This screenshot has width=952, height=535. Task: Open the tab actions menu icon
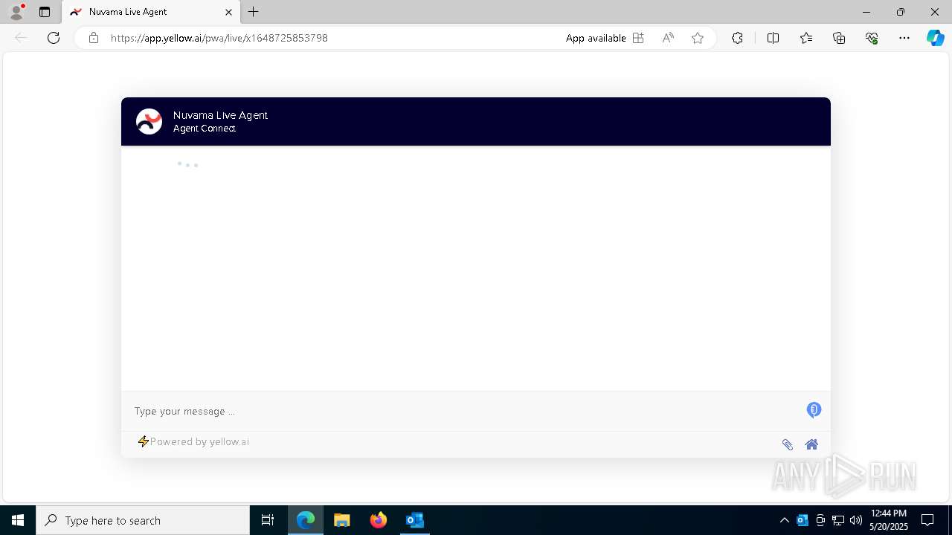point(45,12)
